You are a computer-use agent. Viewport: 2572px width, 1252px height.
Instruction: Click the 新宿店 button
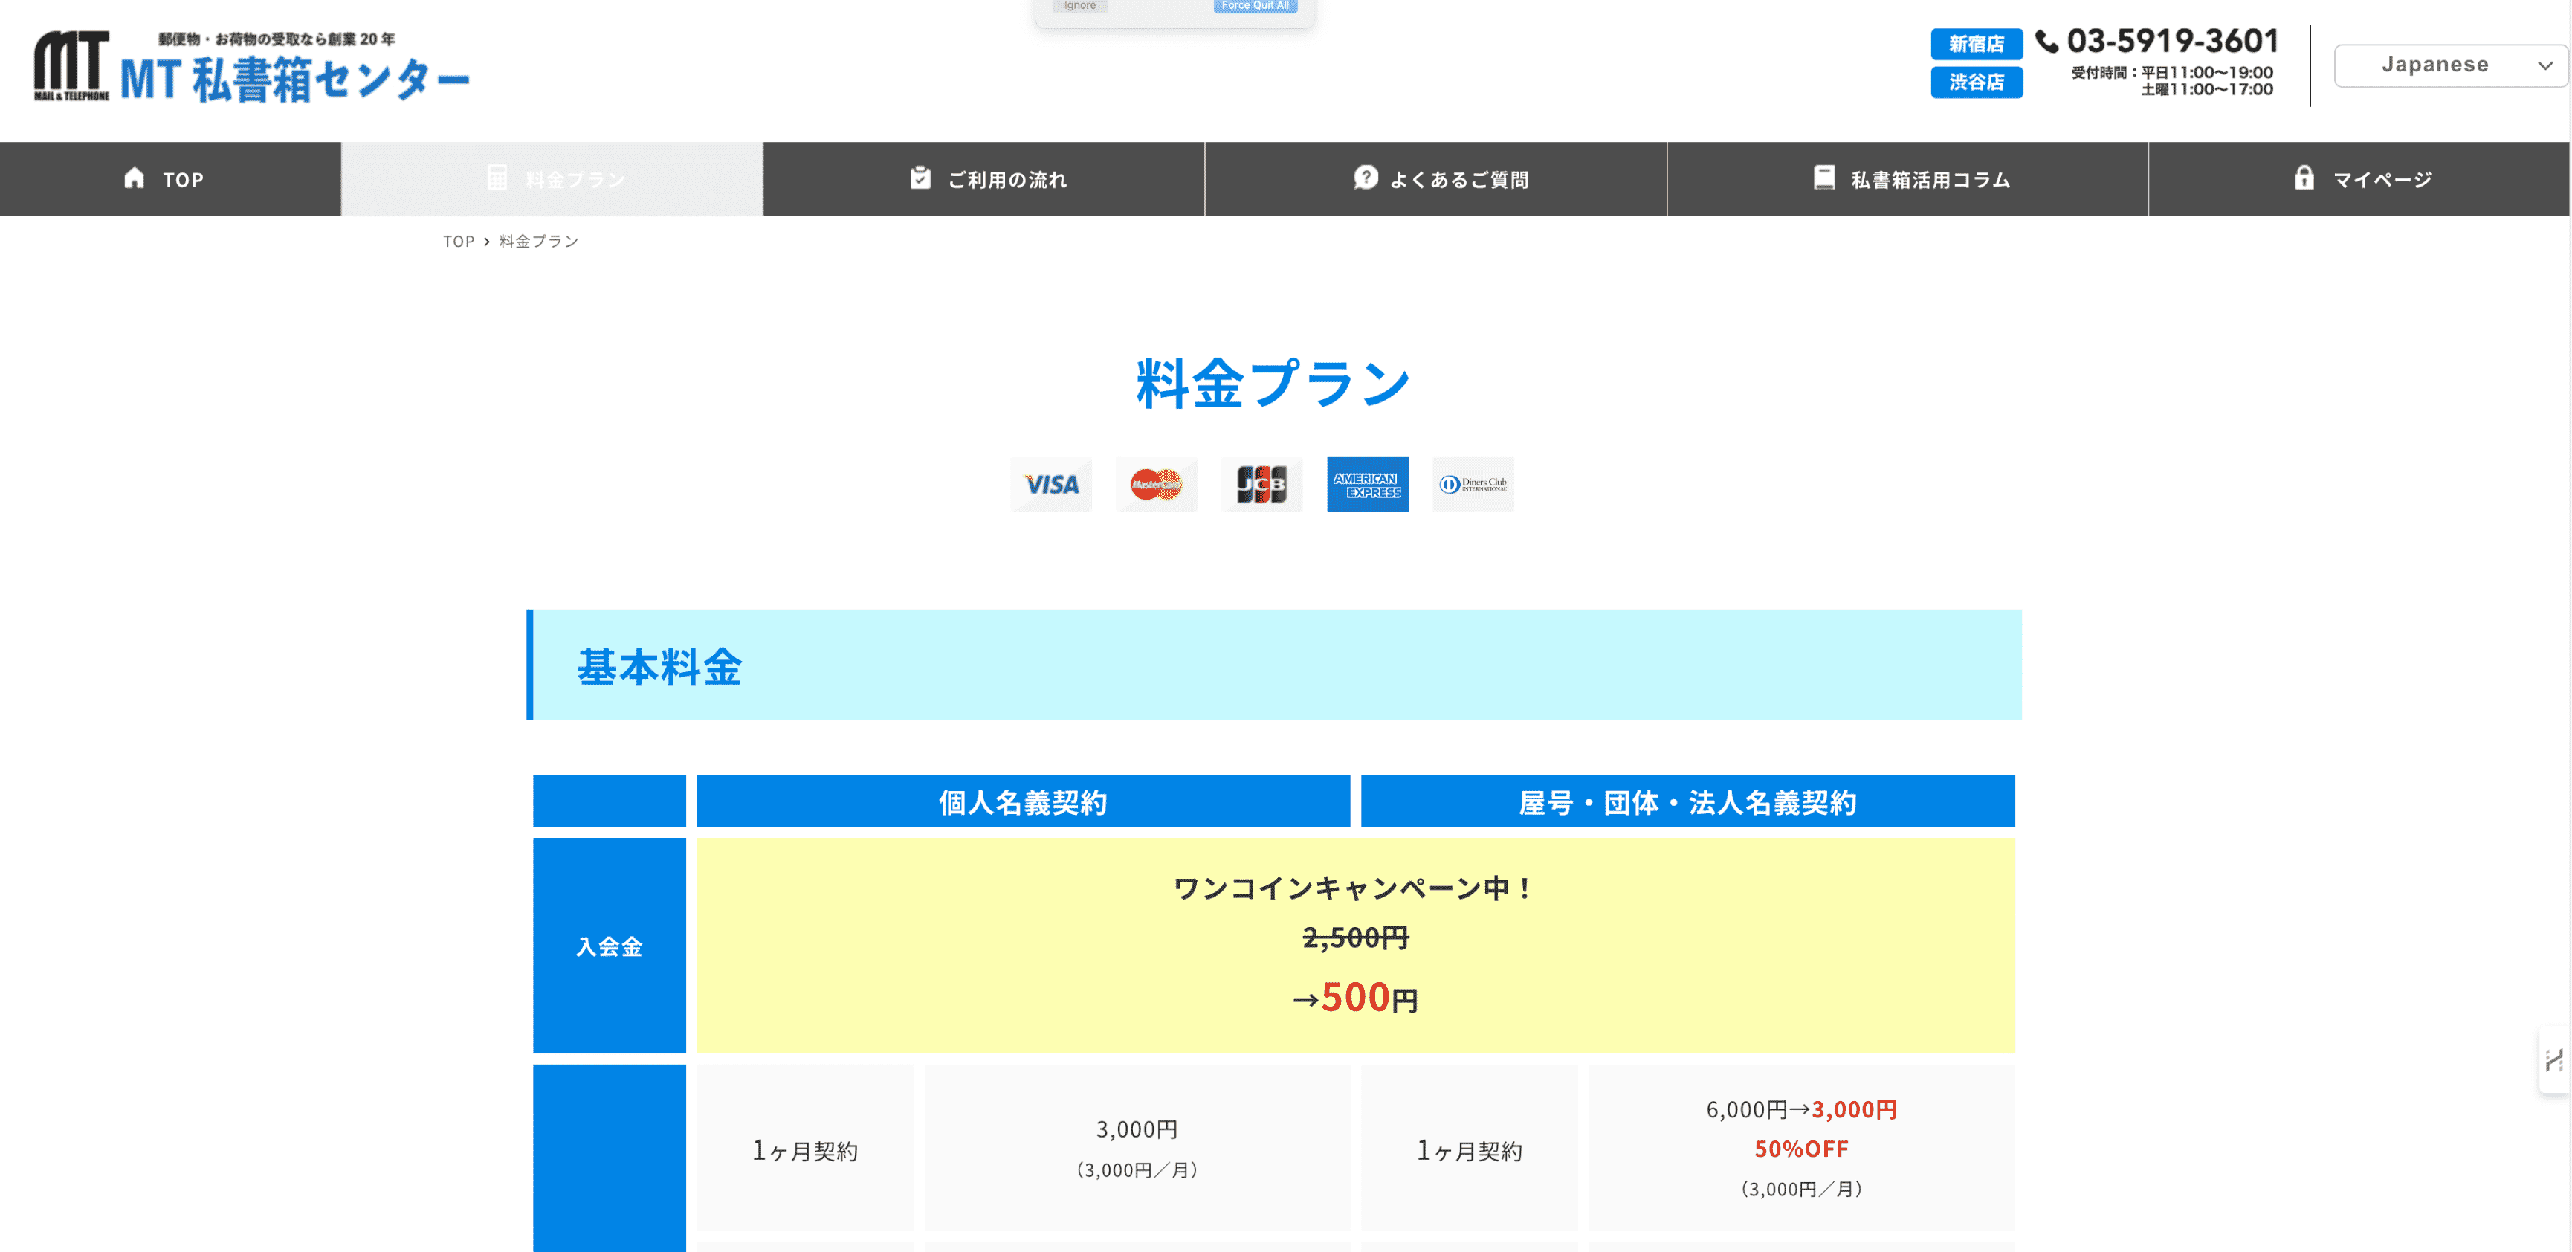click(1976, 44)
